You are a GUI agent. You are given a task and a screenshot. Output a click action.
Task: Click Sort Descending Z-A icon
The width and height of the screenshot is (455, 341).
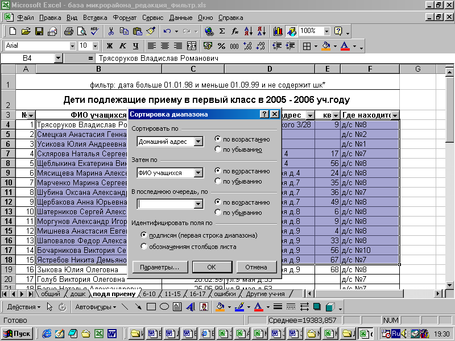coord(262,31)
